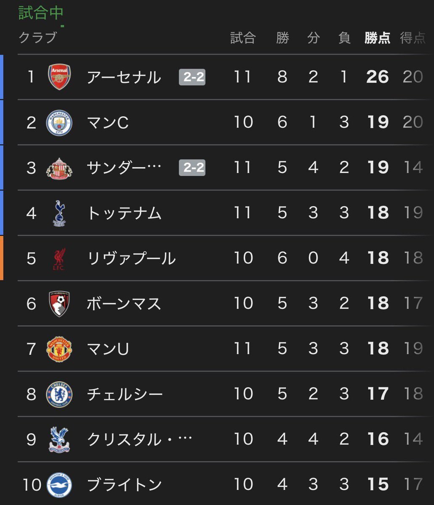This screenshot has width=434, height=505.
Task: Open the チェルシー team name link
Action: [125, 394]
